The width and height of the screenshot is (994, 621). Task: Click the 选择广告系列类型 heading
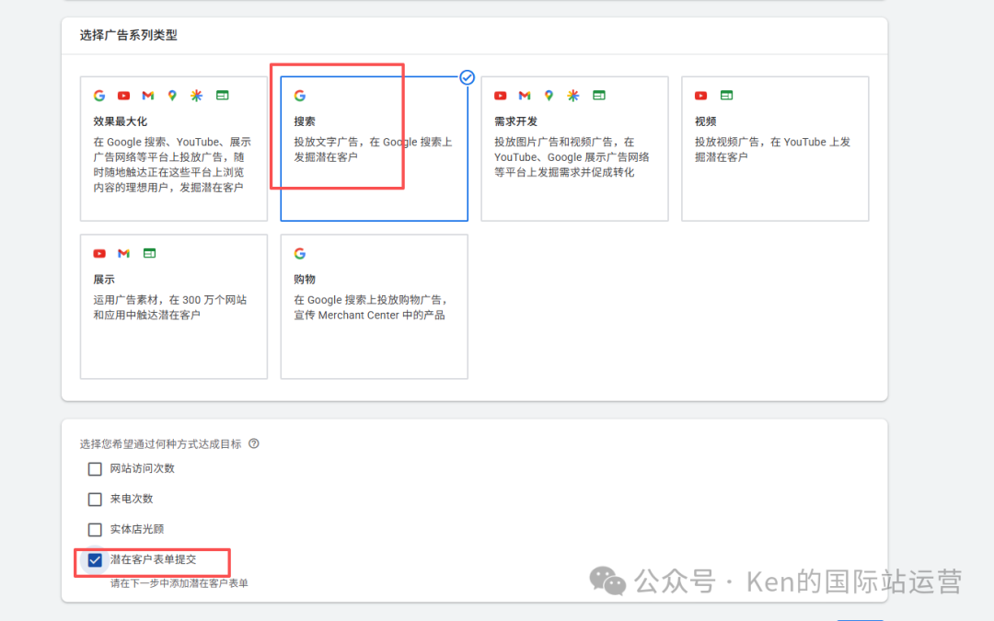(129, 36)
